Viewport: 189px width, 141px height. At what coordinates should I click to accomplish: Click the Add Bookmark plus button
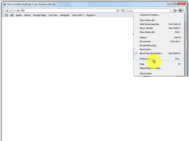coord(18,11)
